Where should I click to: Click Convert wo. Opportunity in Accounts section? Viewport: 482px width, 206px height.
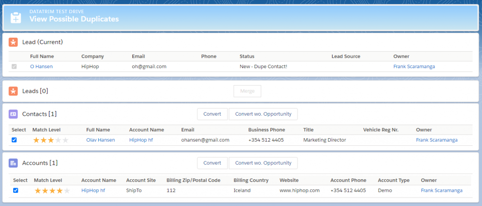[x=263, y=163]
